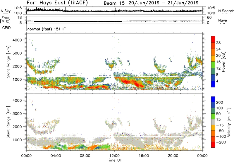Click the '12:00' time tick label
234x162 pixels.
click(114, 156)
